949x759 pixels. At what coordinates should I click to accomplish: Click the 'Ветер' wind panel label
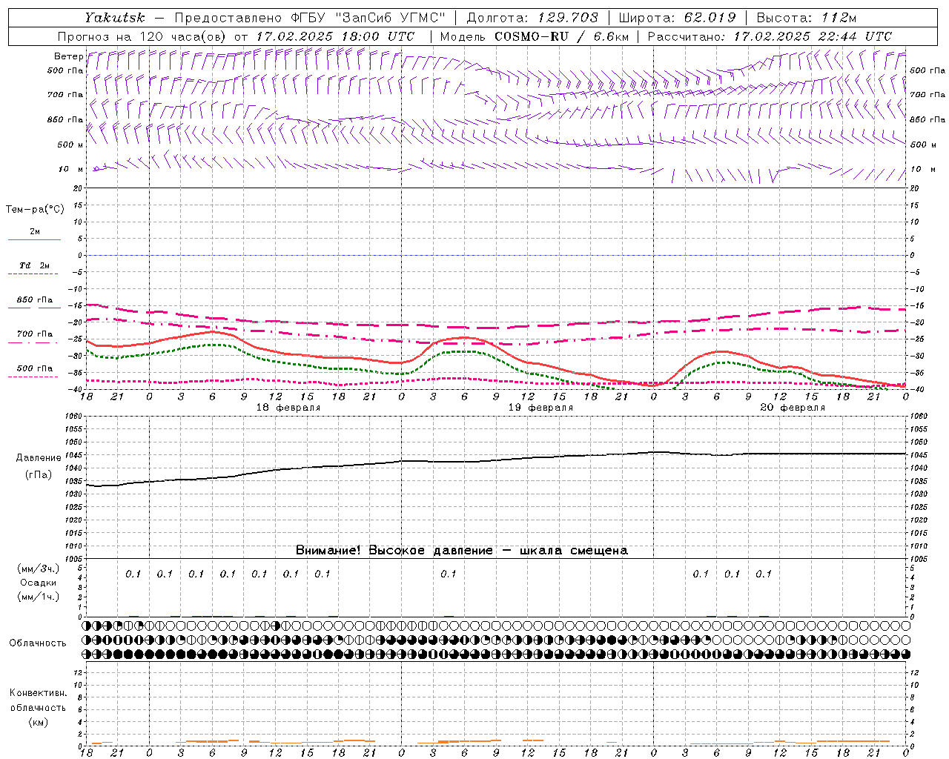68,56
